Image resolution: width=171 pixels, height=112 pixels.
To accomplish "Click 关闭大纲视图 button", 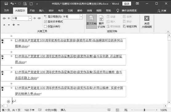I will point(147,22).
